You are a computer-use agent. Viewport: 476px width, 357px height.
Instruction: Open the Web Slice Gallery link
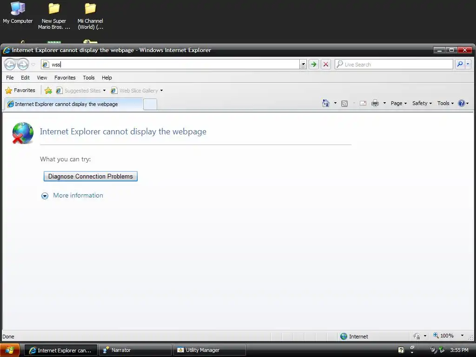(x=134, y=91)
